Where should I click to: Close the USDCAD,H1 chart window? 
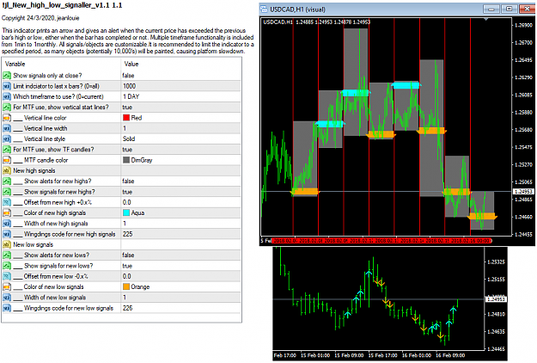click(527, 9)
